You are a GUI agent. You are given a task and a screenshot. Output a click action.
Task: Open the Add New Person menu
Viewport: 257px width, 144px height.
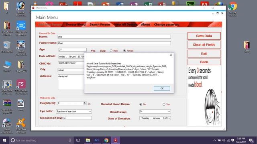pyautogui.click(x=50, y=24)
